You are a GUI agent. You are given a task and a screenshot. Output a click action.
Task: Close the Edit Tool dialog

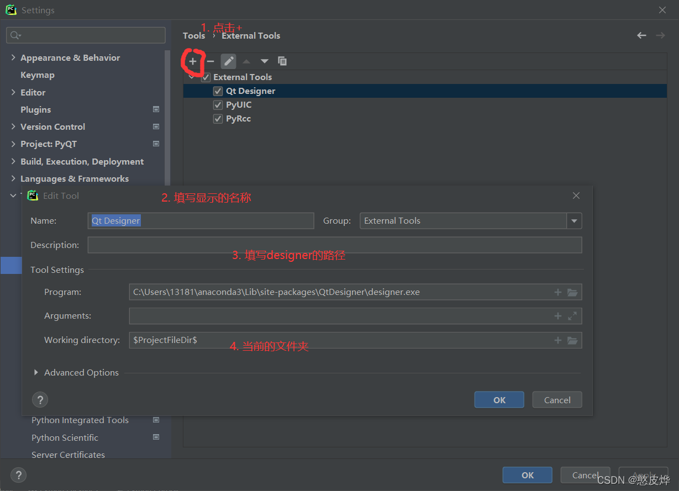[x=576, y=196]
